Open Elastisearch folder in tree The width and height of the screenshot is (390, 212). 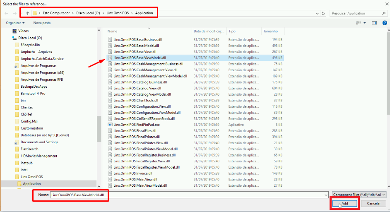pyautogui.click(x=29, y=149)
